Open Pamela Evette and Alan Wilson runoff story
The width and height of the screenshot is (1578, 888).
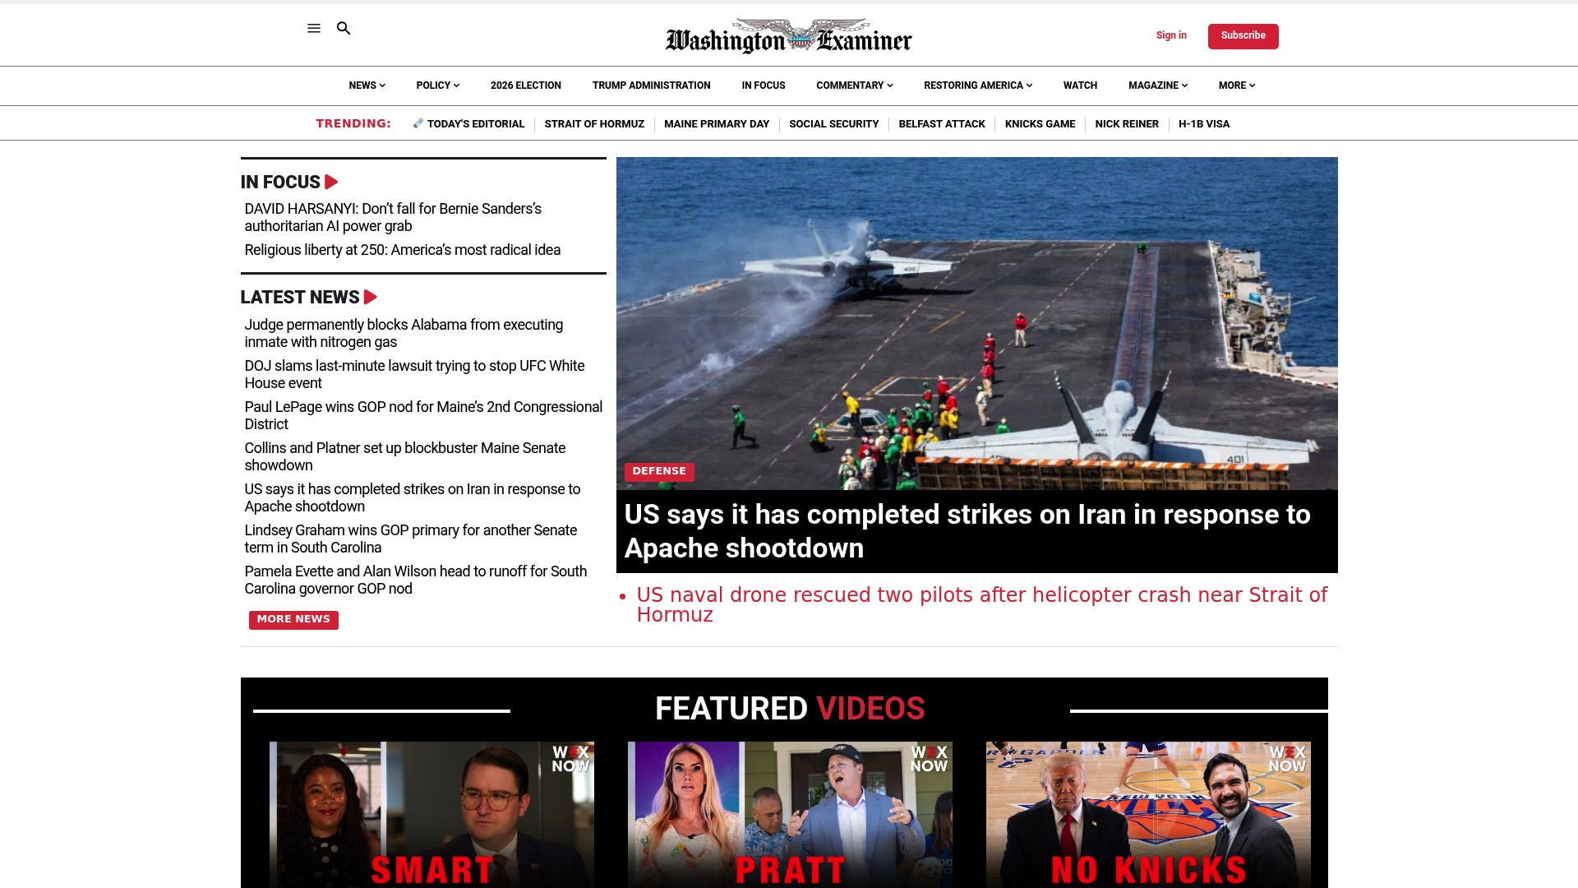click(x=416, y=580)
